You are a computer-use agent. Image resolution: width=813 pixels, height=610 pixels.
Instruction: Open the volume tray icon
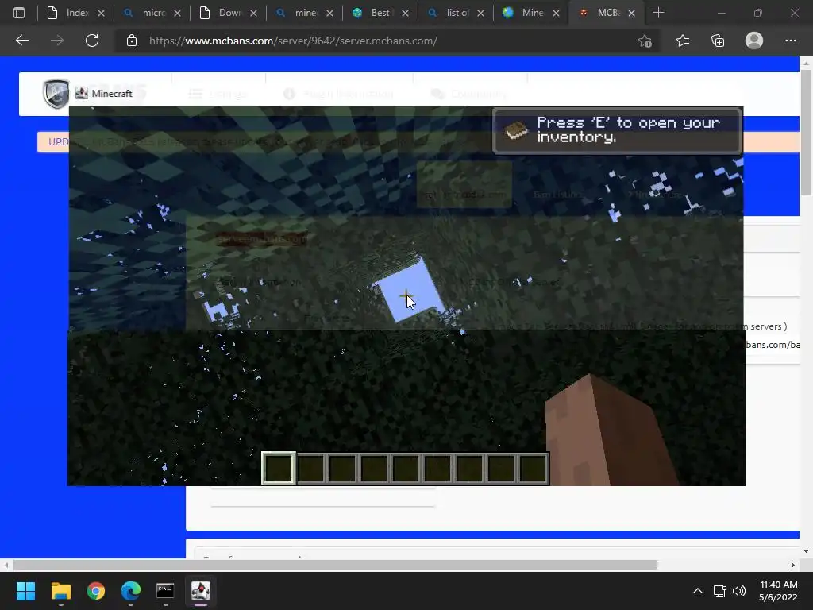click(x=739, y=591)
